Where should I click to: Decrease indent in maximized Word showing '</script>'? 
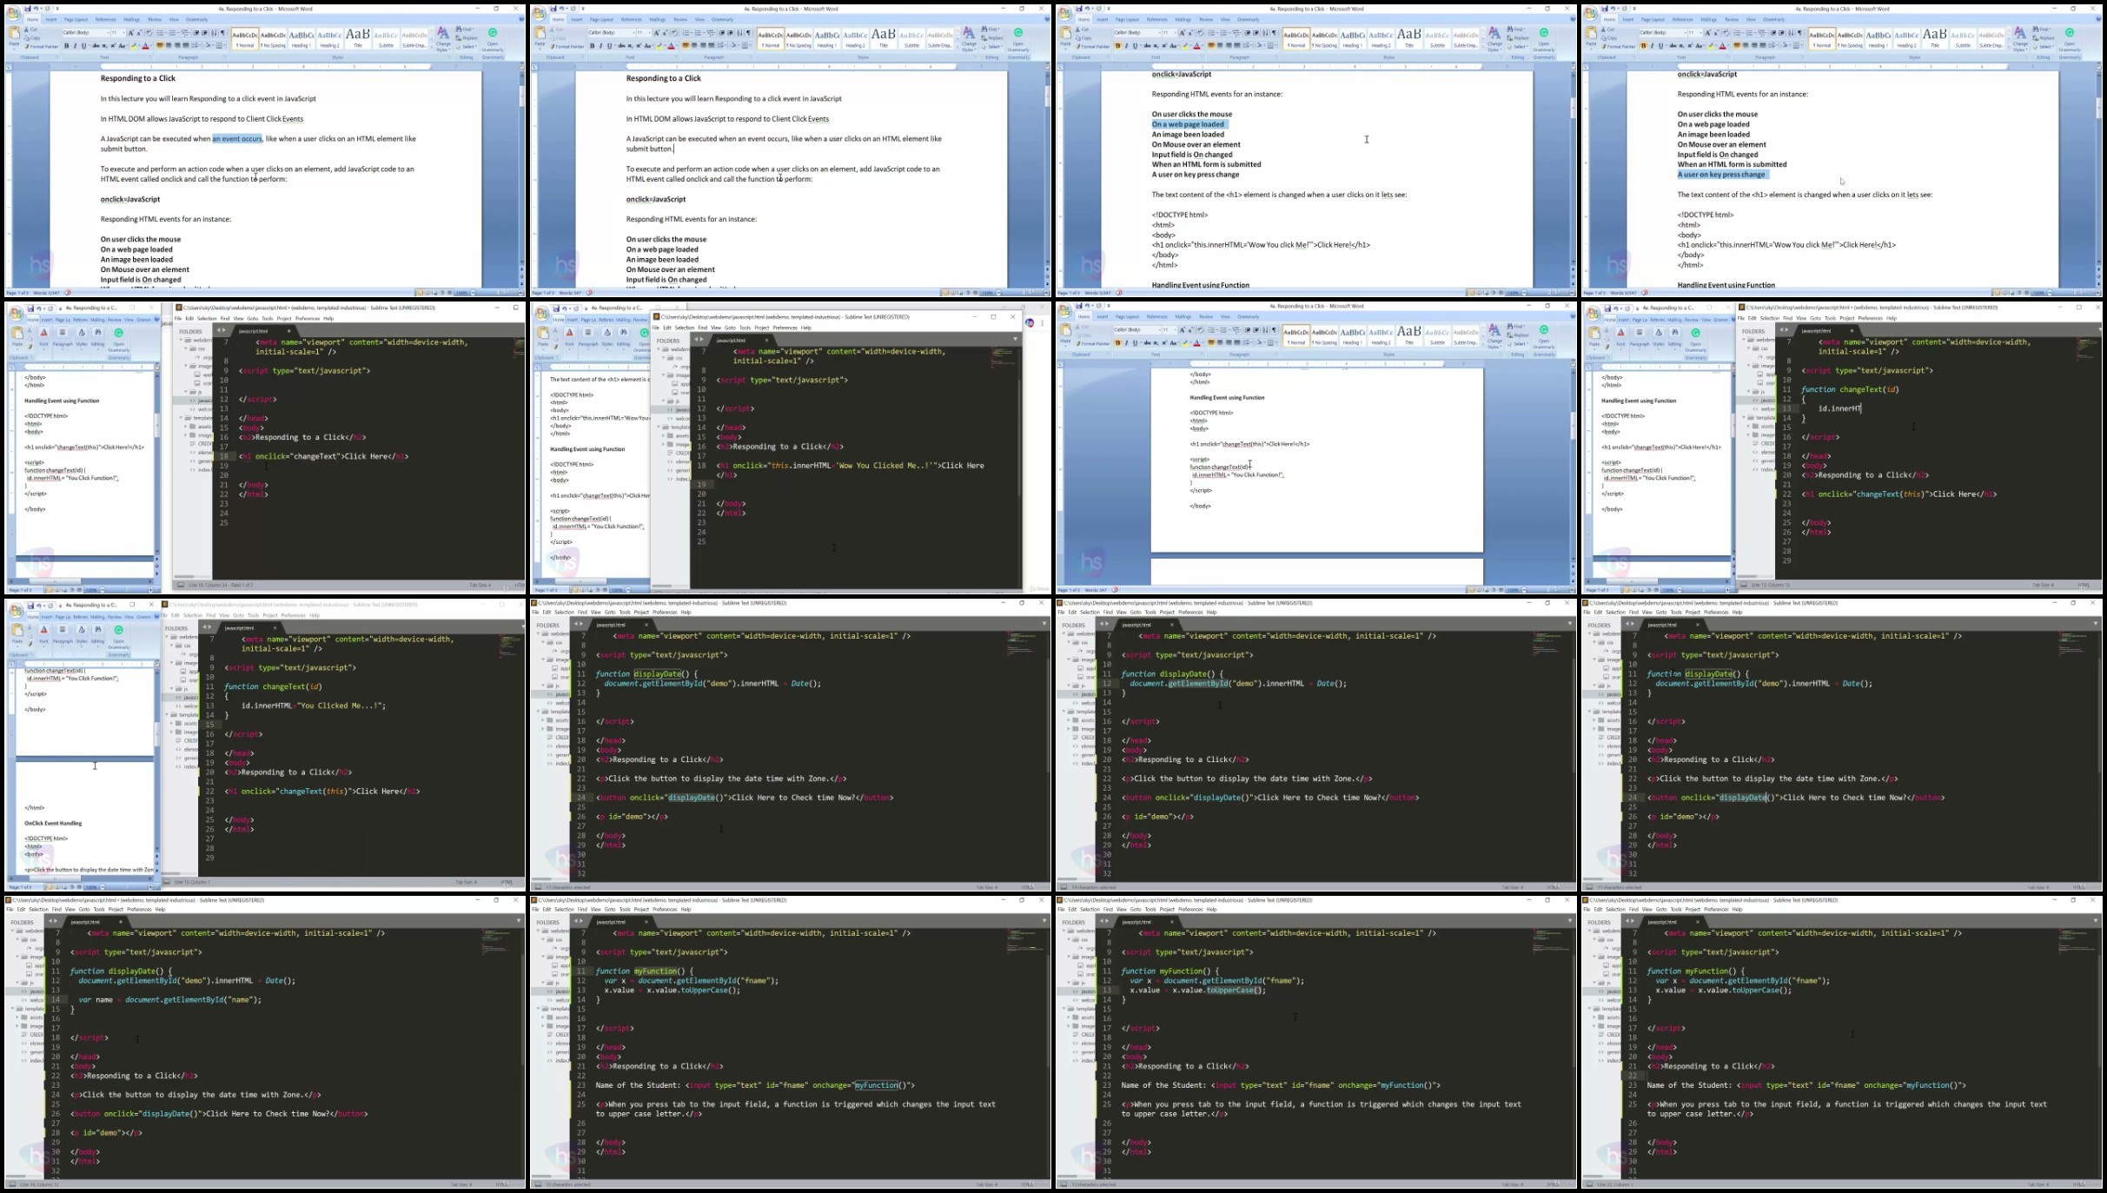click(1248, 330)
